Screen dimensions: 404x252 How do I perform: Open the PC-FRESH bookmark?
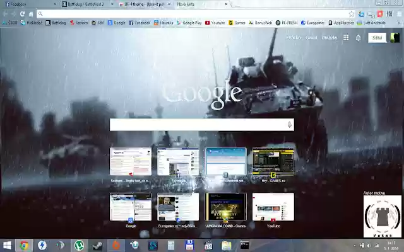pos(286,23)
